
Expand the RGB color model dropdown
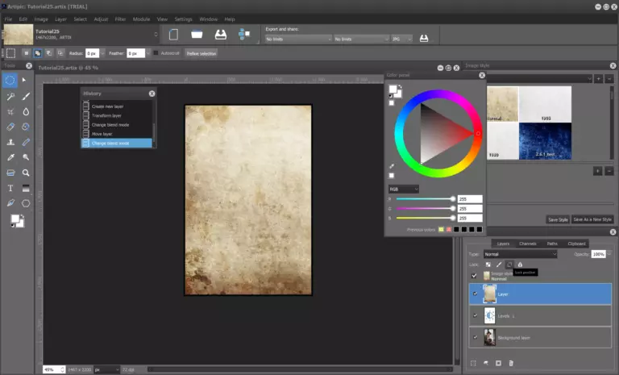click(403, 189)
